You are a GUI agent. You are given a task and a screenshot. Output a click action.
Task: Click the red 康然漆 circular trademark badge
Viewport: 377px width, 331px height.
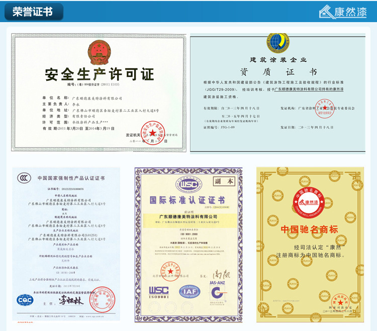tap(309, 202)
